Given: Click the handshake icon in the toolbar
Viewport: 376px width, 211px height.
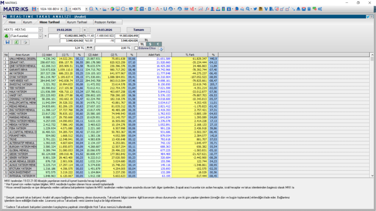Looking at the screenshot, I should [x=131, y=9].
